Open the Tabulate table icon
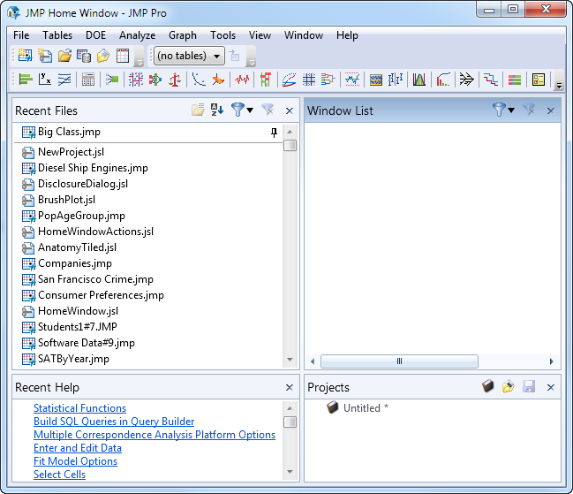The width and height of the screenshot is (573, 494). (x=88, y=79)
